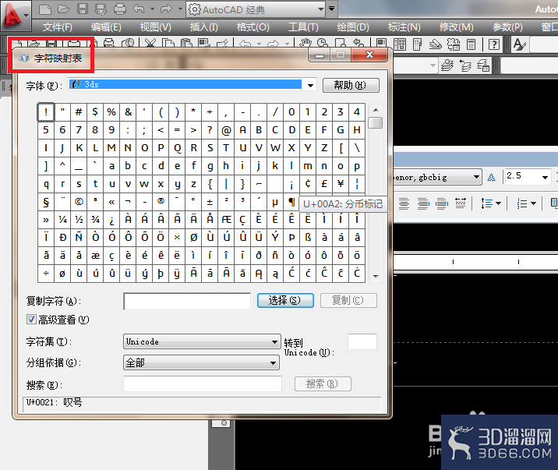Open the 绘图(D) menu
This screenshot has height=470, width=558.
click(x=353, y=27)
